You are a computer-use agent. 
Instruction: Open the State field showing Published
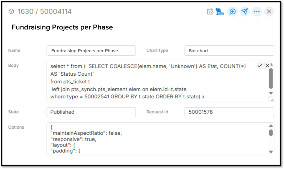pos(91,112)
